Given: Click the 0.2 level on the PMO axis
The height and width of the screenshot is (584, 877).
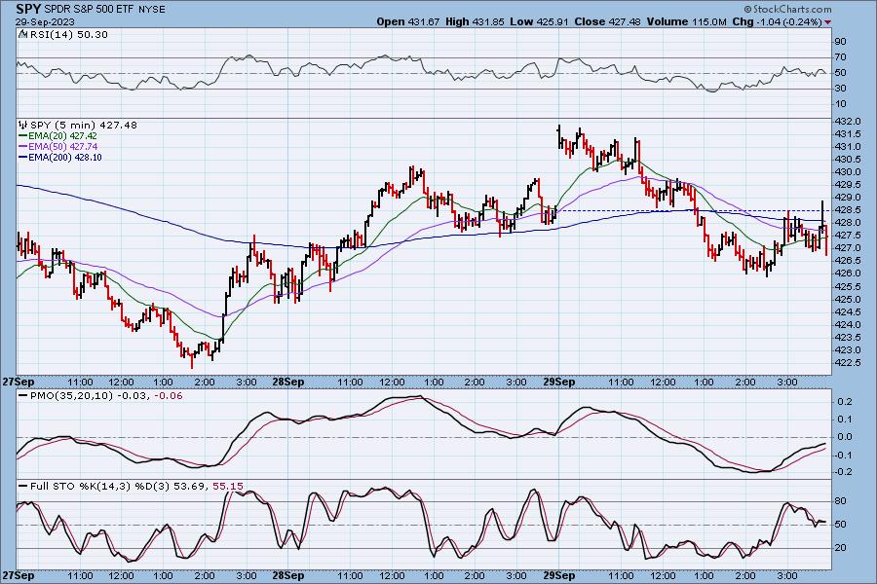Looking at the screenshot, I should (845, 402).
